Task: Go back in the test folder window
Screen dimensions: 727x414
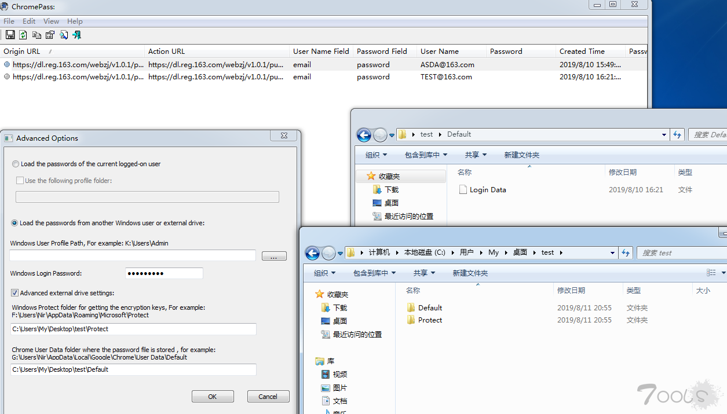Action: pos(312,253)
